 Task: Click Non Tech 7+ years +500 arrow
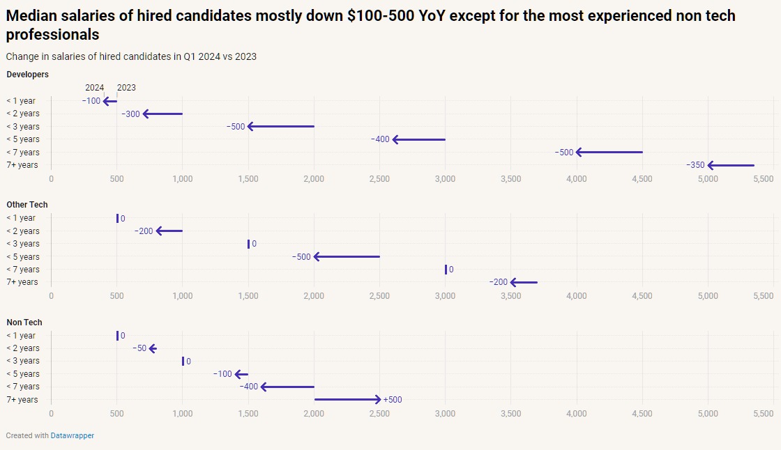coord(347,399)
